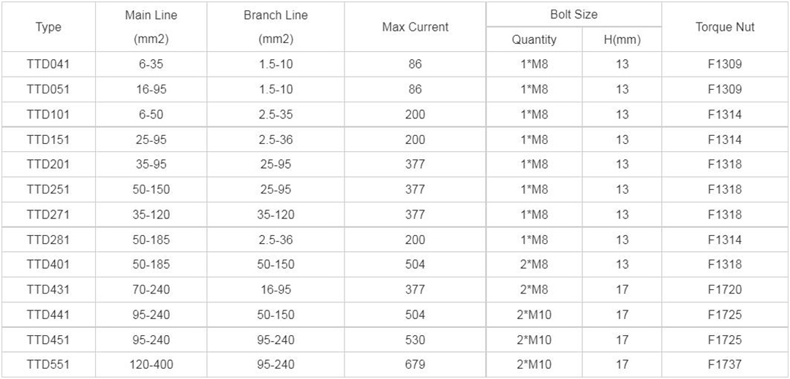Click the Type column header
This screenshot has height=379, width=790.
48,27
